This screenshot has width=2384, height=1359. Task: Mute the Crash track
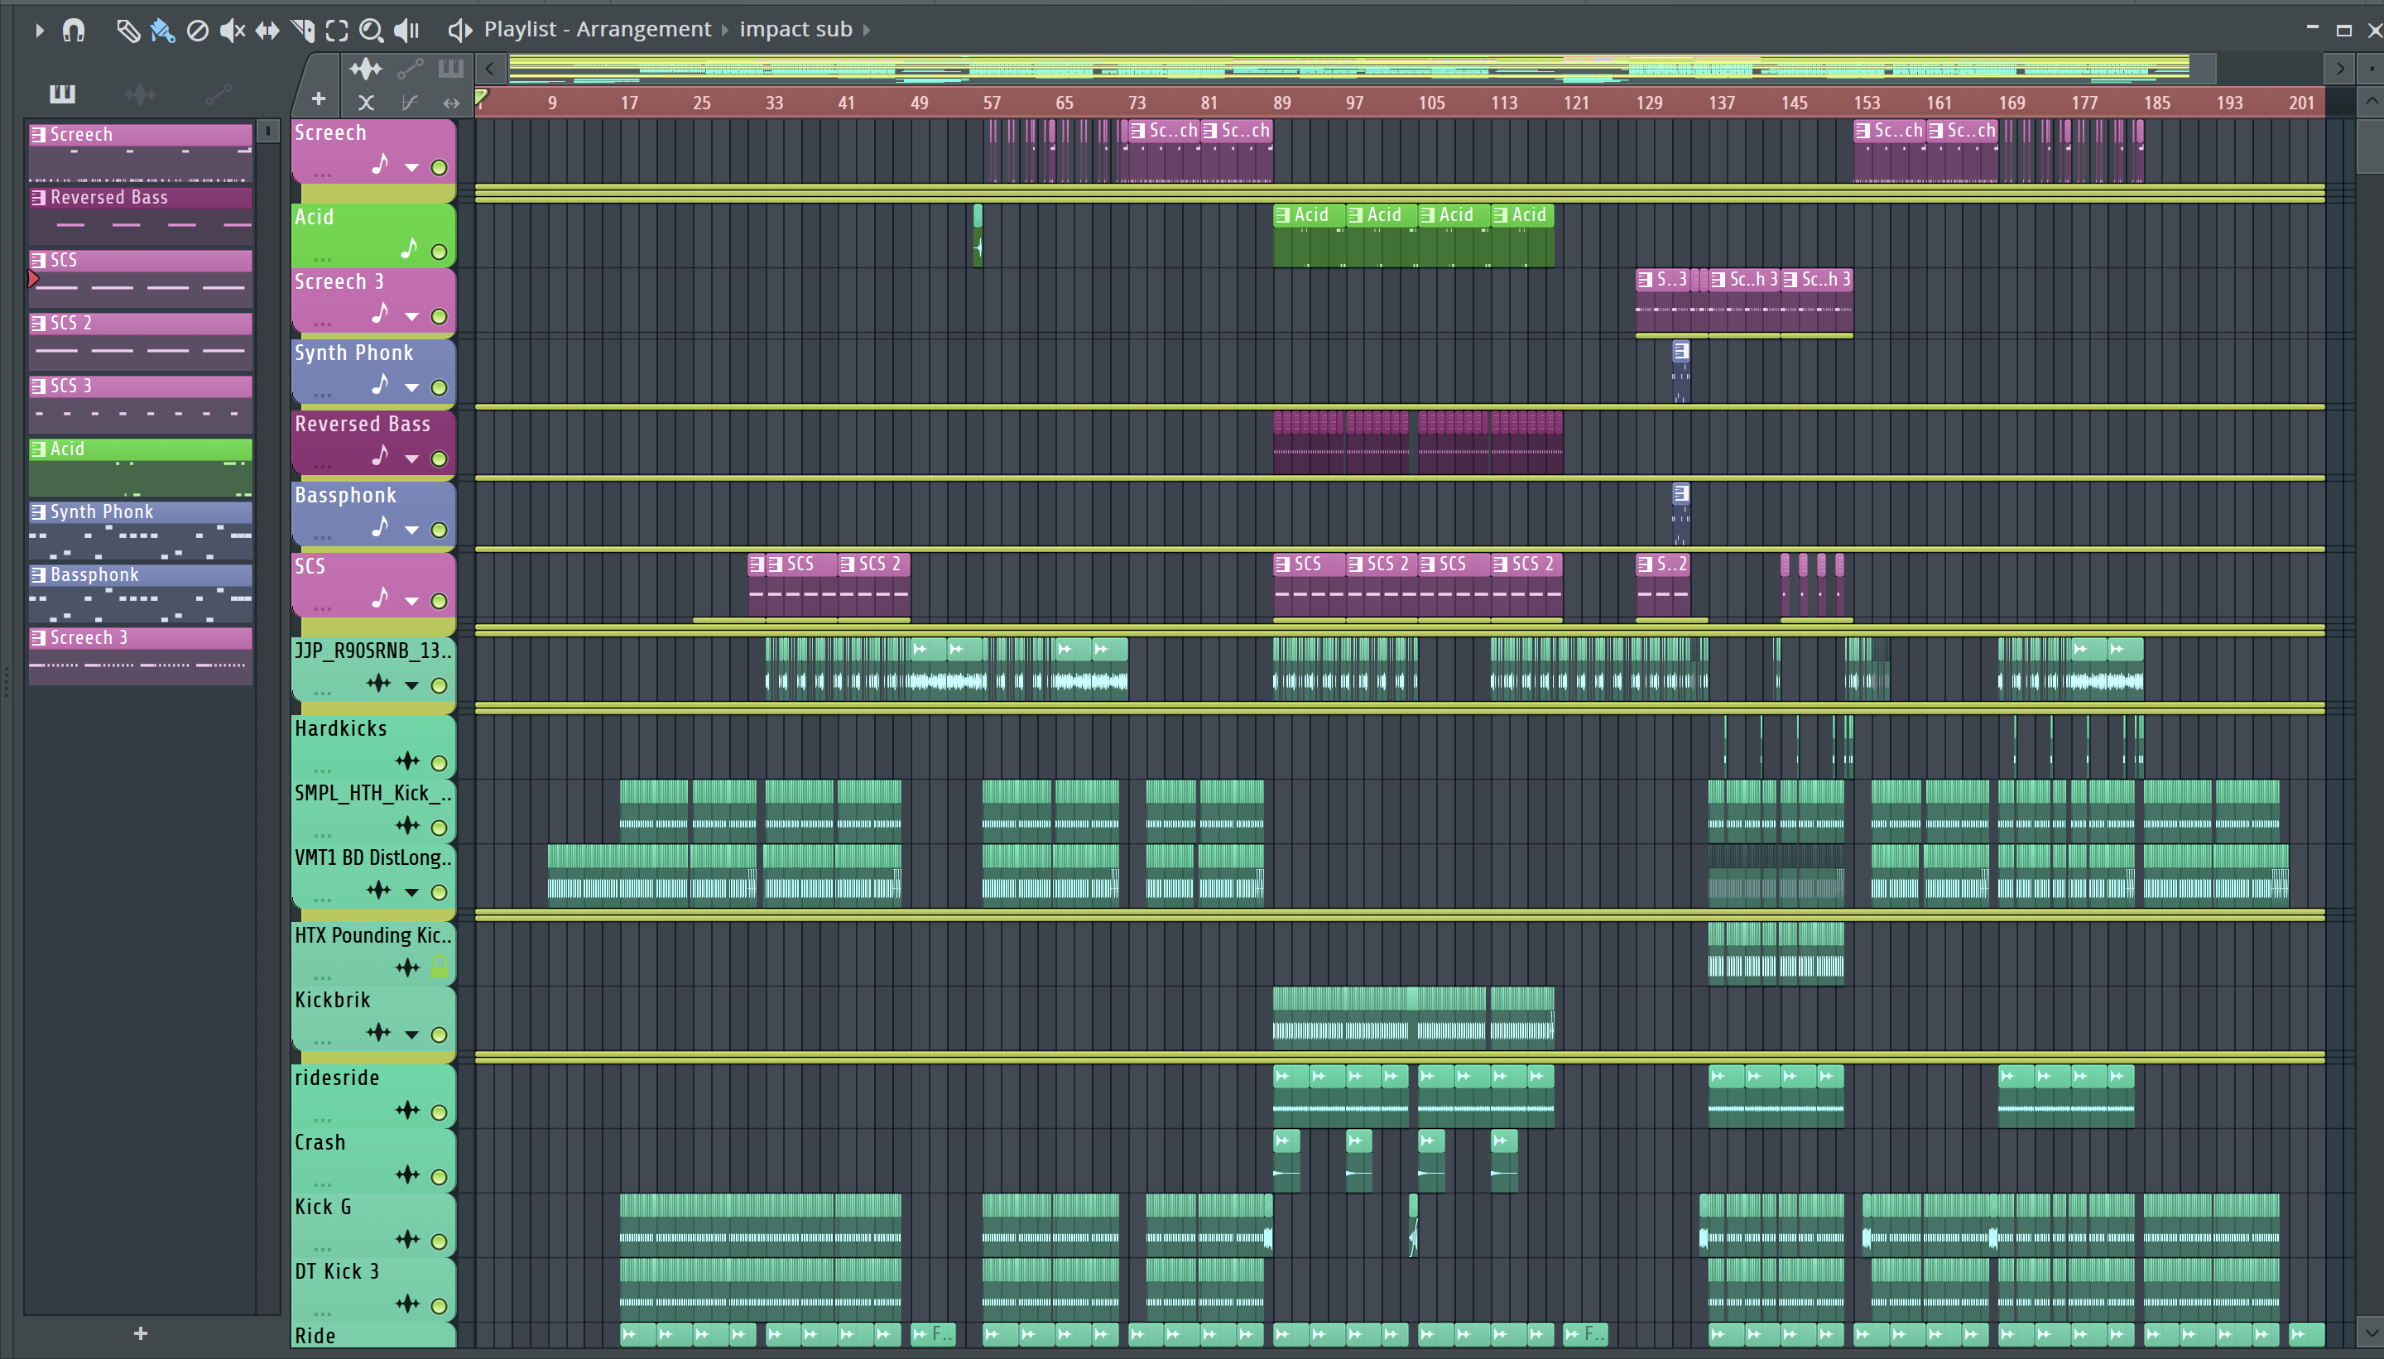coord(439,1177)
